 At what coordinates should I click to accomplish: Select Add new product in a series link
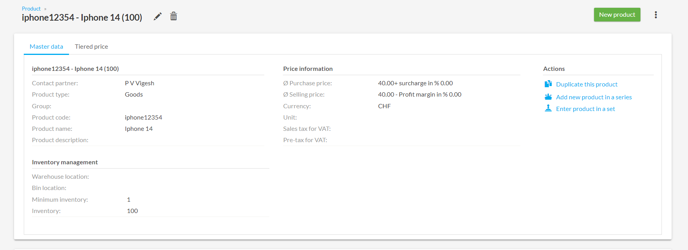click(594, 97)
